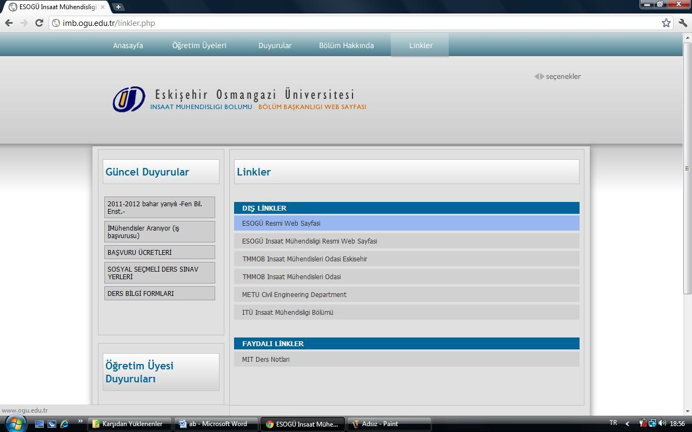This screenshot has width=692, height=432.
Task: Click the page icon in the address bar
Action: (56, 23)
